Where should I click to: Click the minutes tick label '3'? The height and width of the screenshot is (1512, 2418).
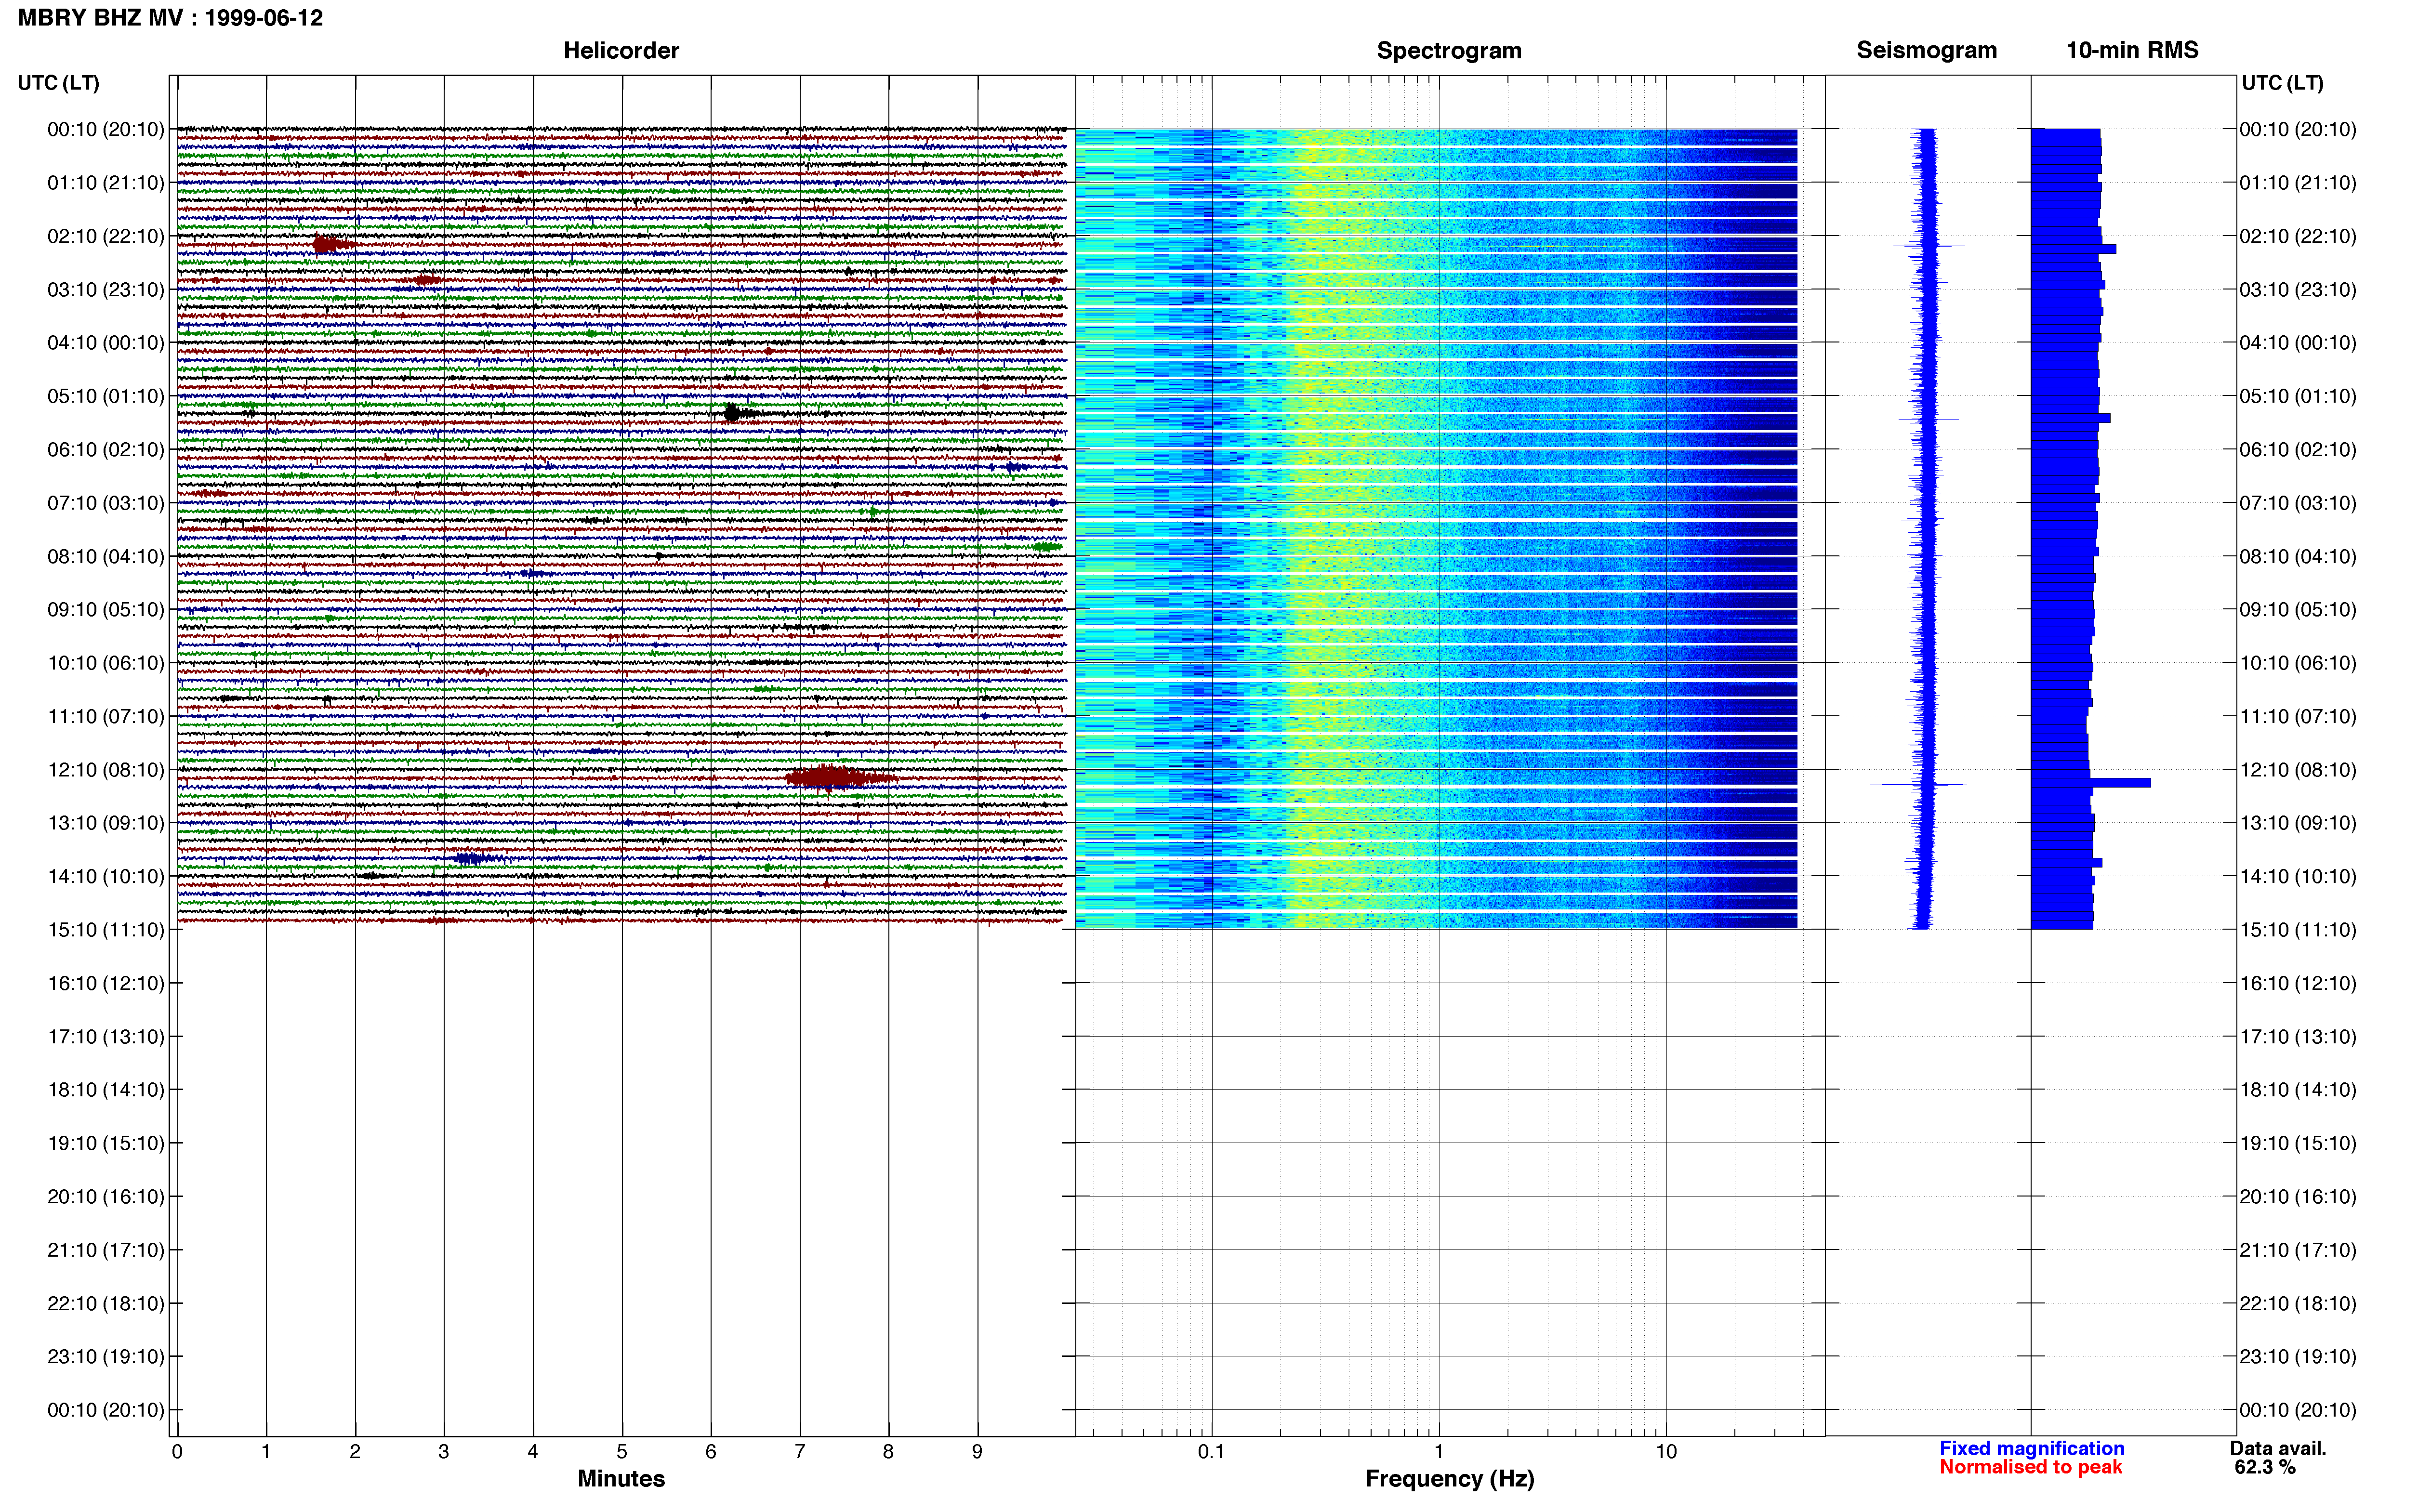pyautogui.click(x=443, y=1451)
